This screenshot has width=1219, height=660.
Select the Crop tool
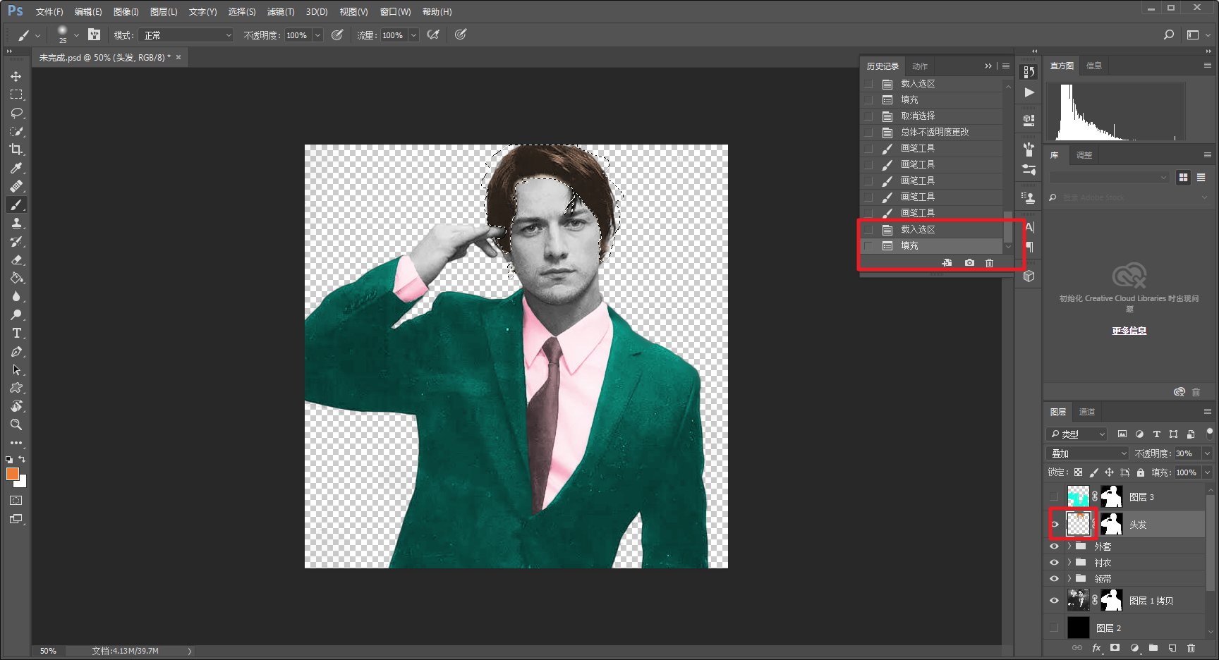tap(16, 149)
